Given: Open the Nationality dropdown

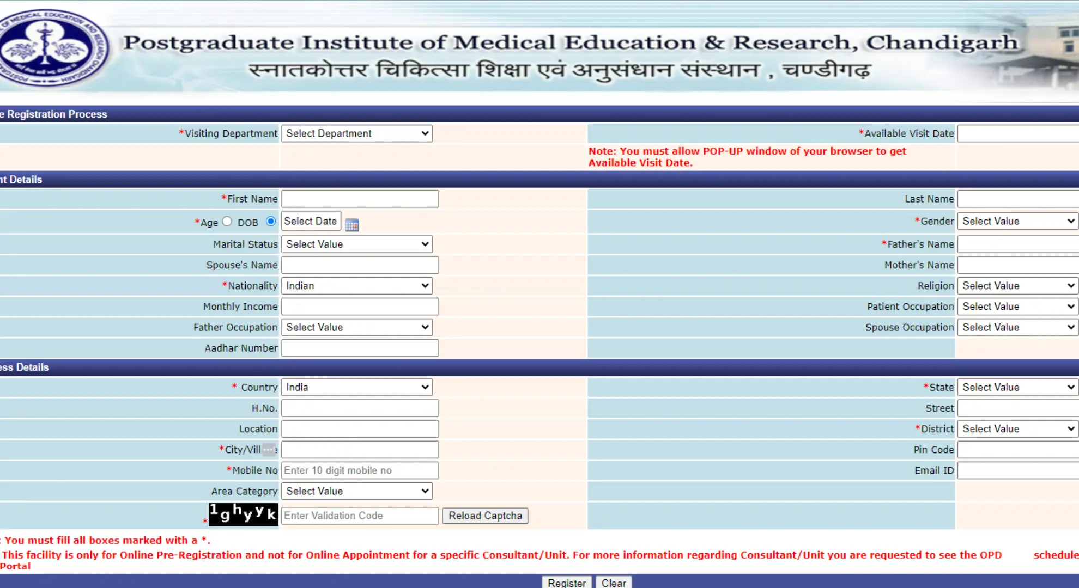Looking at the screenshot, I should pyautogui.click(x=357, y=286).
